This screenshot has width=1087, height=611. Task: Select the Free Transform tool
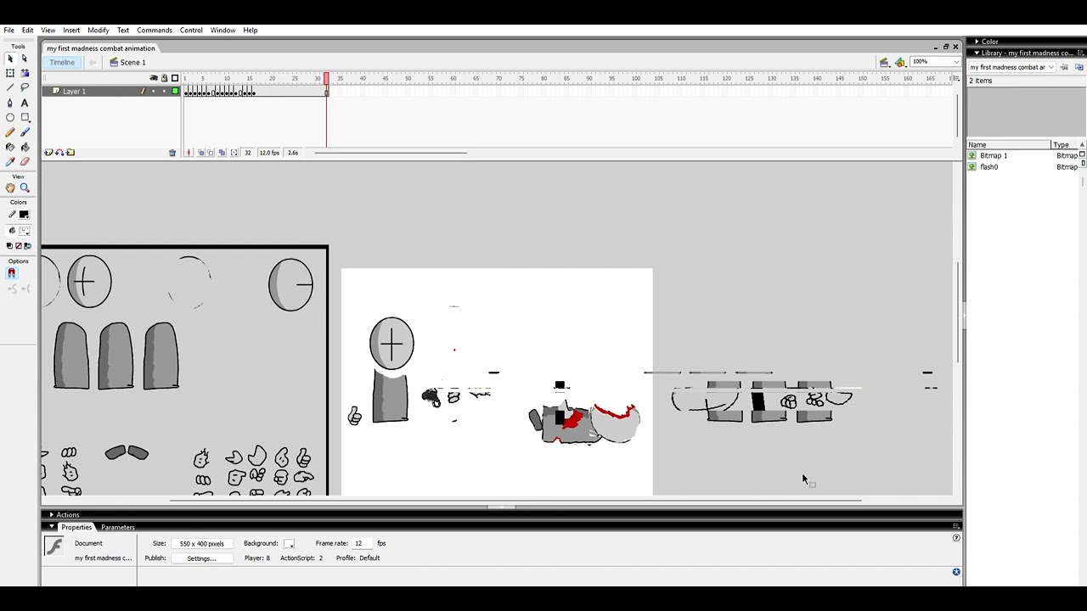(10, 73)
